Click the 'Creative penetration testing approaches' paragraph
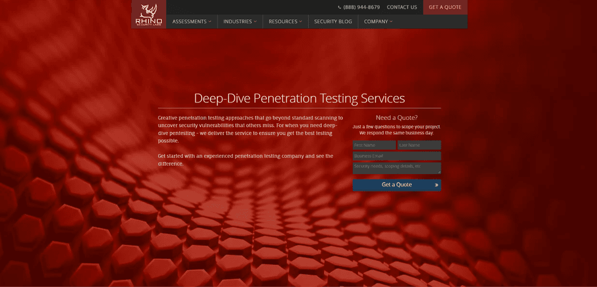Viewport: 597px width, 287px height. click(x=251, y=129)
